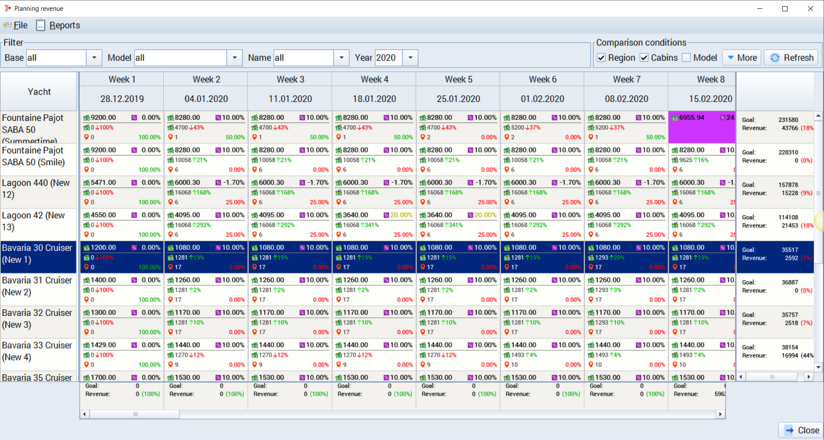
Task: Click location pin icon for Bavaria 32 Cruiser Week 6
Action: click(507, 332)
